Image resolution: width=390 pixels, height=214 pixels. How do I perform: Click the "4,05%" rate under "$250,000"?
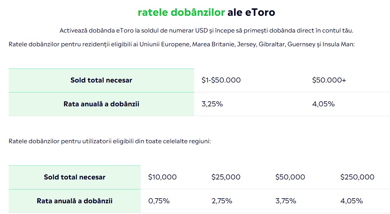pyautogui.click(x=351, y=201)
